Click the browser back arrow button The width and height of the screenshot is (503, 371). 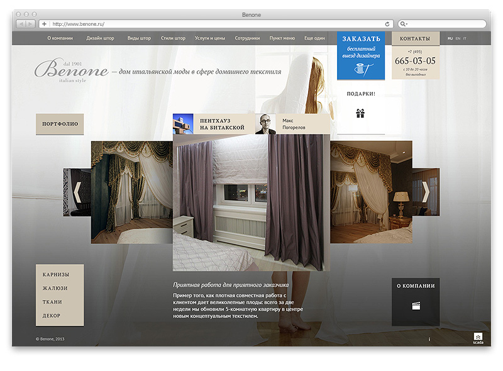(21, 24)
